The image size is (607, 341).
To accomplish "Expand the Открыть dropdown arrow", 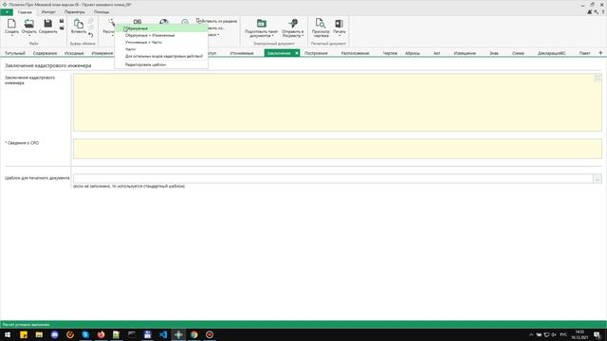I will point(29,36).
